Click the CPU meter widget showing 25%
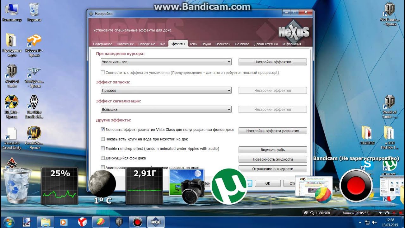 click(x=59, y=185)
